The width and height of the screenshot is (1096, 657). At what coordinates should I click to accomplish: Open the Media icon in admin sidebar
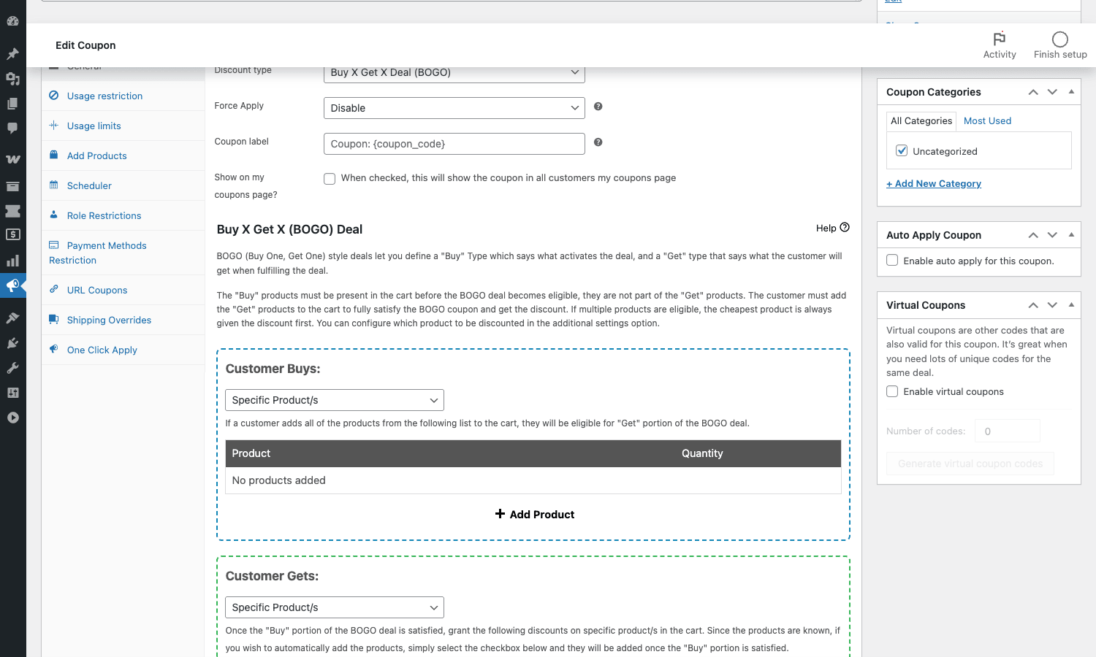12,79
